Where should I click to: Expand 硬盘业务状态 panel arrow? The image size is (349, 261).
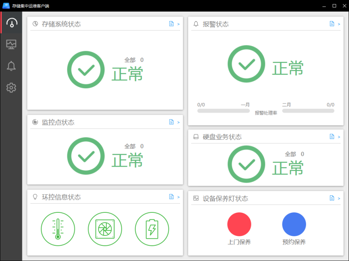(339, 137)
